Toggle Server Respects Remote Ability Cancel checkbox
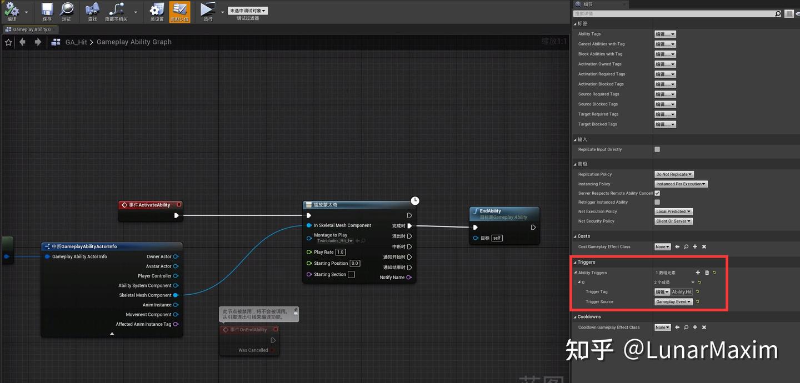 pos(657,193)
